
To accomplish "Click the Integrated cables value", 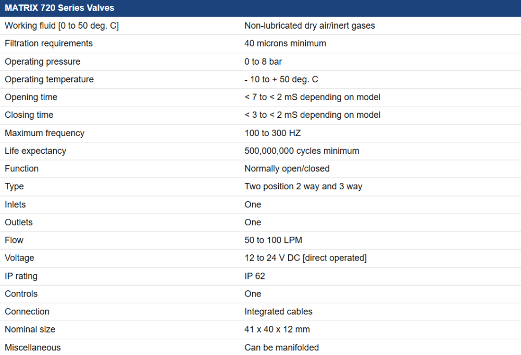I will 278,311.
